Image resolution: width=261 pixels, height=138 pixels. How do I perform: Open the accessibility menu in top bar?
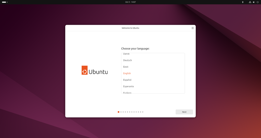tap(243, 2)
